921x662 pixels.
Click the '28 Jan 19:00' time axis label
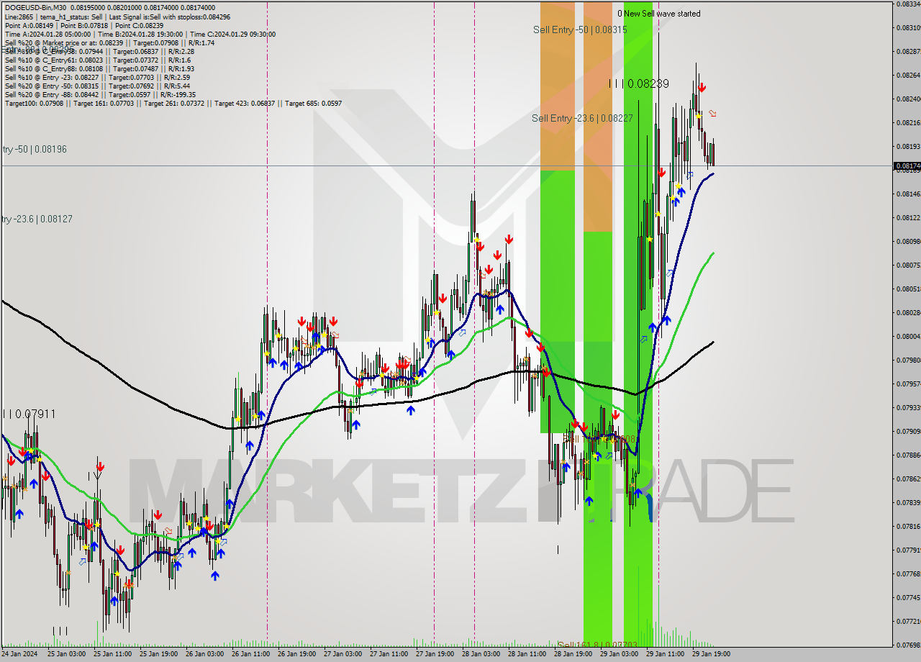573,654
